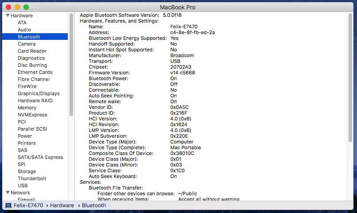
Task: Select NVMExpress in the sidebar
Action: [32, 115]
